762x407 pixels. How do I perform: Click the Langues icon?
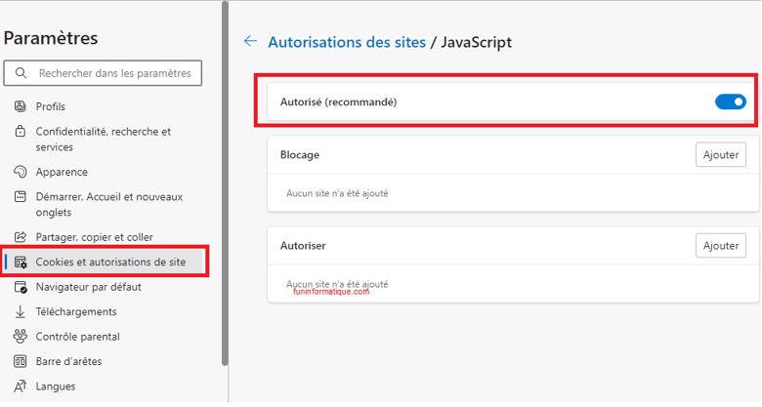coord(20,387)
